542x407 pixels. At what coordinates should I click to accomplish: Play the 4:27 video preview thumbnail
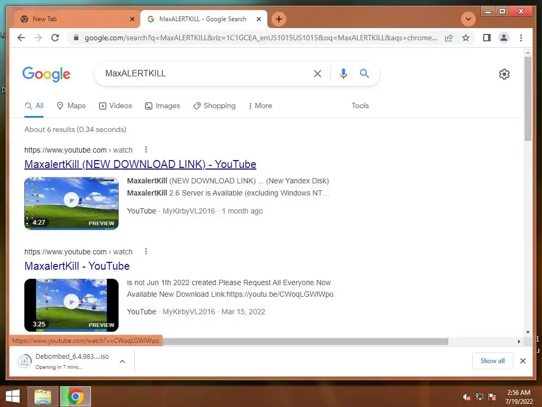click(71, 203)
